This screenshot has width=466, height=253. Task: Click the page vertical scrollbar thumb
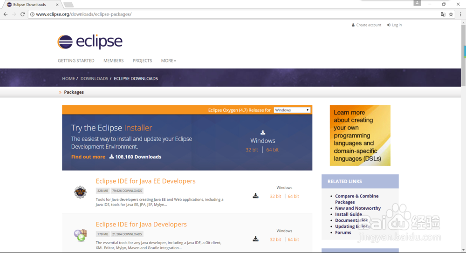pos(463,55)
